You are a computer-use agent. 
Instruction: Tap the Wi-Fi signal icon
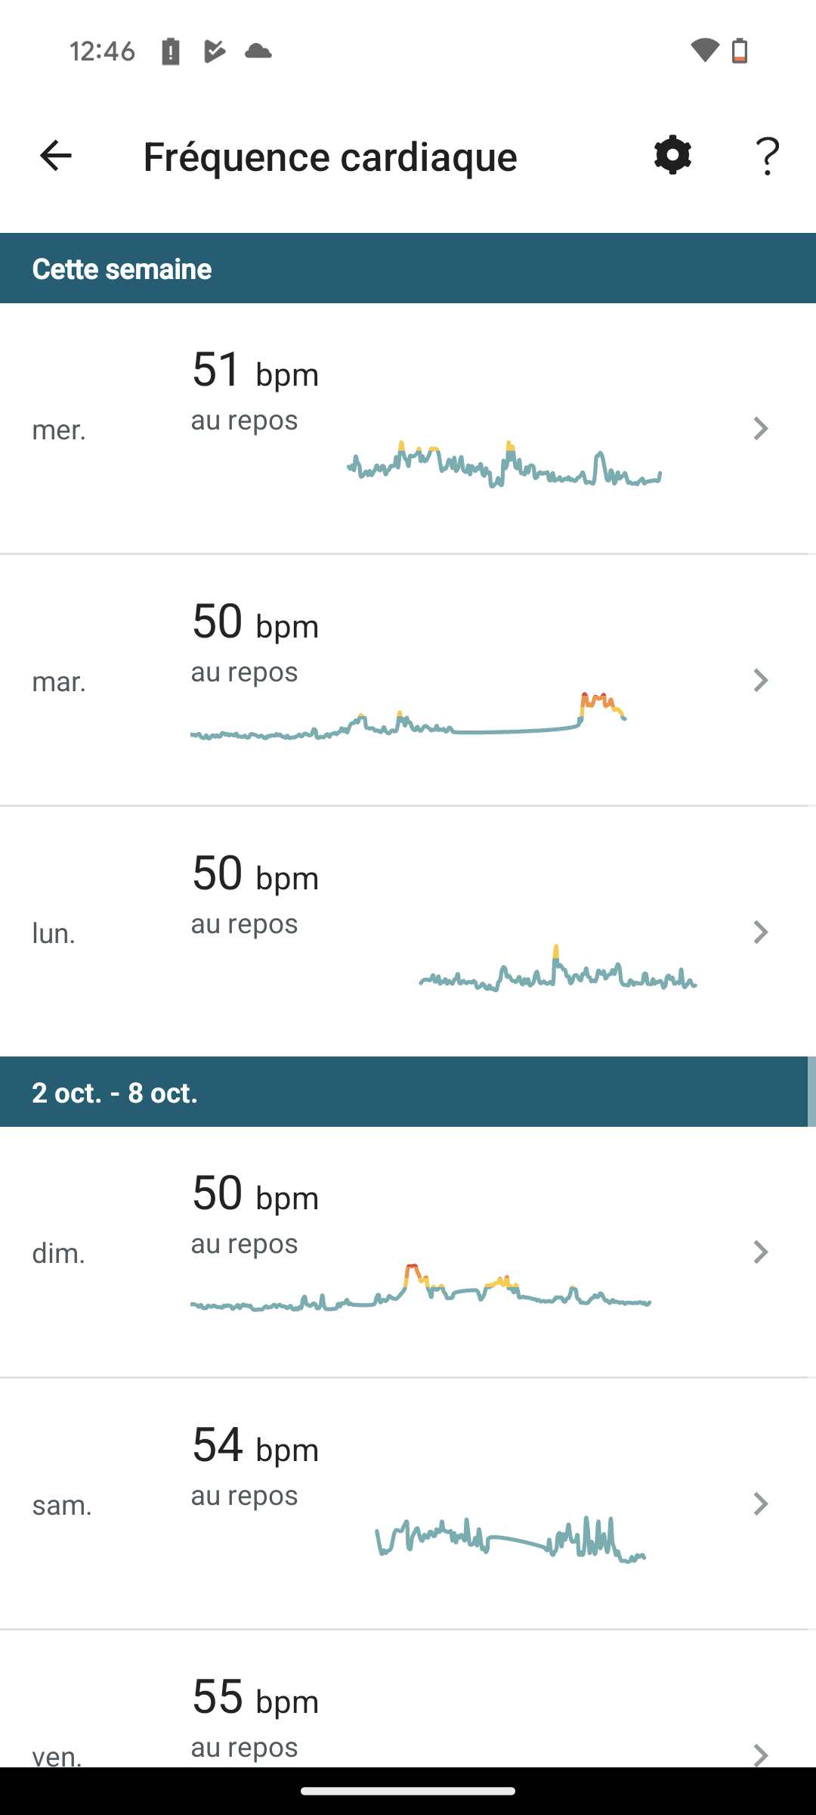point(704,51)
